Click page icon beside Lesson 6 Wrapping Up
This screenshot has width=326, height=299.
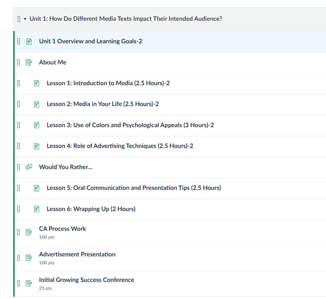(37, 209)
